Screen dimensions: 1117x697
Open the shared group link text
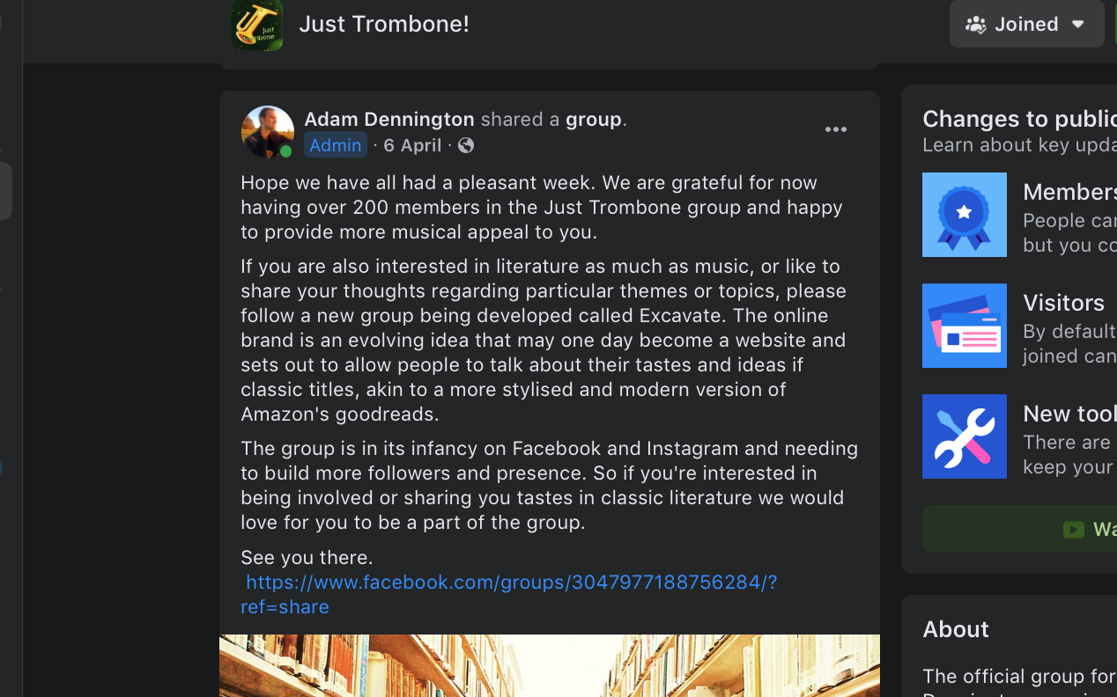593,119
